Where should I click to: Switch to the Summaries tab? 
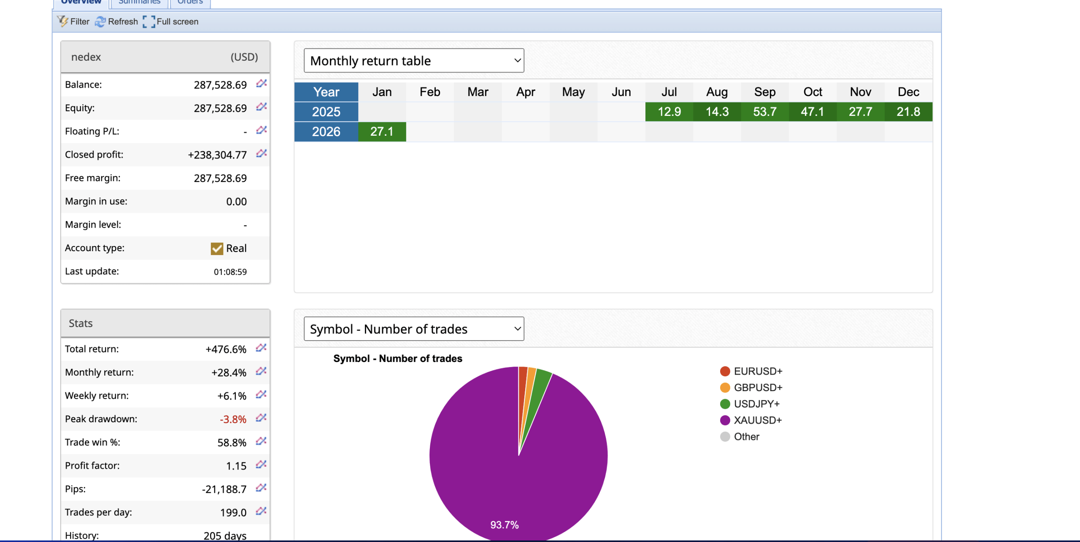[139, 2]
